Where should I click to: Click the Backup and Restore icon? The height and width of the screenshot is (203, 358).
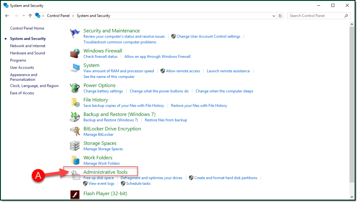75,117
